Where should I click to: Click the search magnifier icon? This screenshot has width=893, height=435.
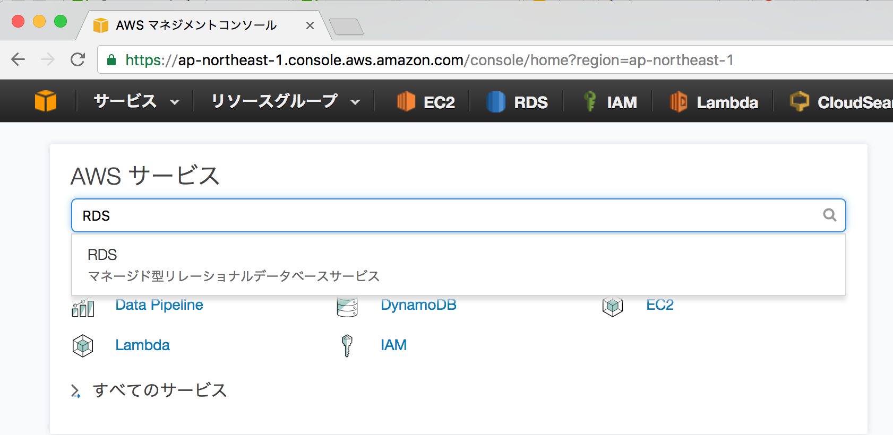coord(829,215)
